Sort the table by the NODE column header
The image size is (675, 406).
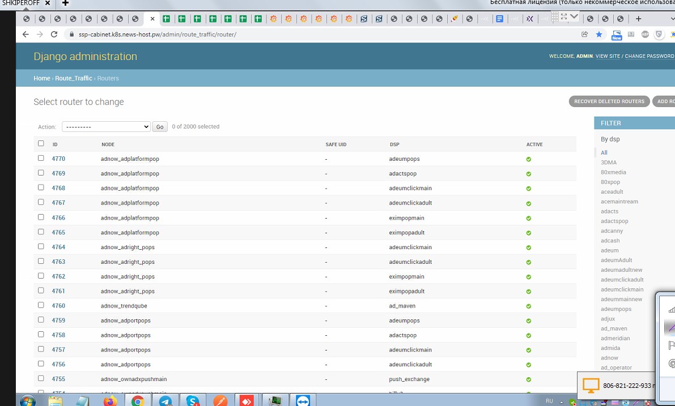(x=108, y=144)
